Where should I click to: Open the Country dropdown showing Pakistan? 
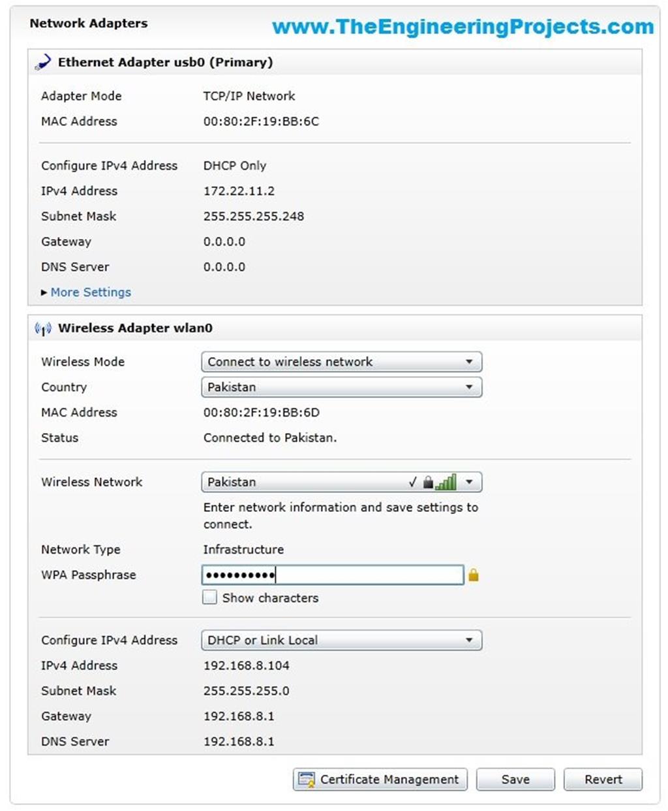click(341, 387)
